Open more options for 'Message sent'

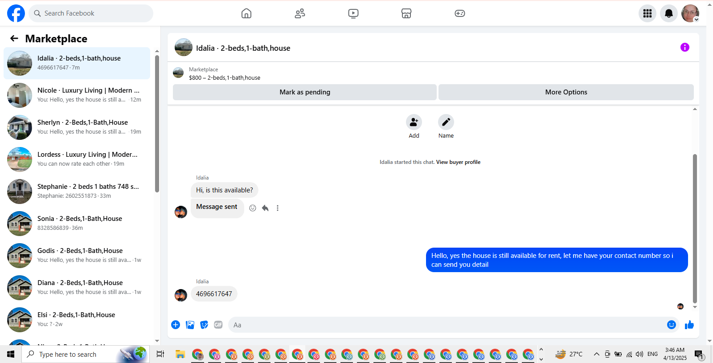tap(278, 208)
